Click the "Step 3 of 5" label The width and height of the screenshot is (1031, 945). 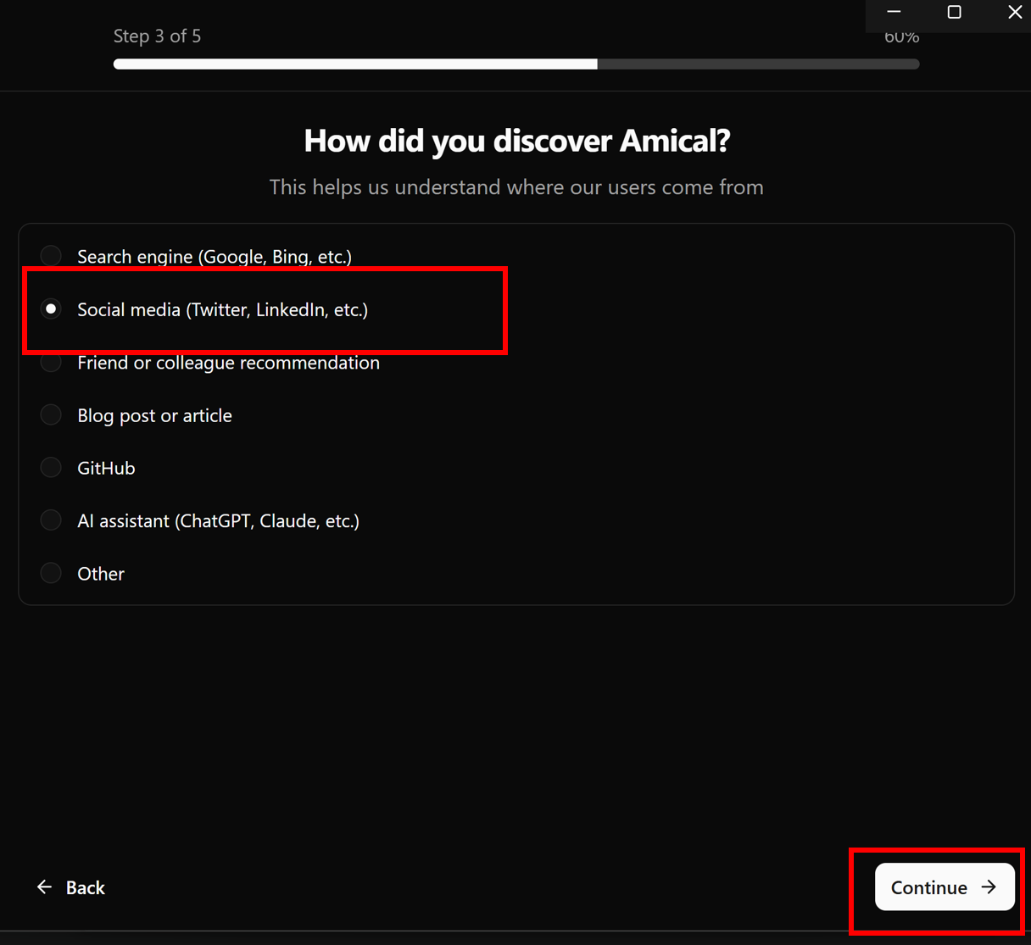pyautogui.click(x=157, y=36)
